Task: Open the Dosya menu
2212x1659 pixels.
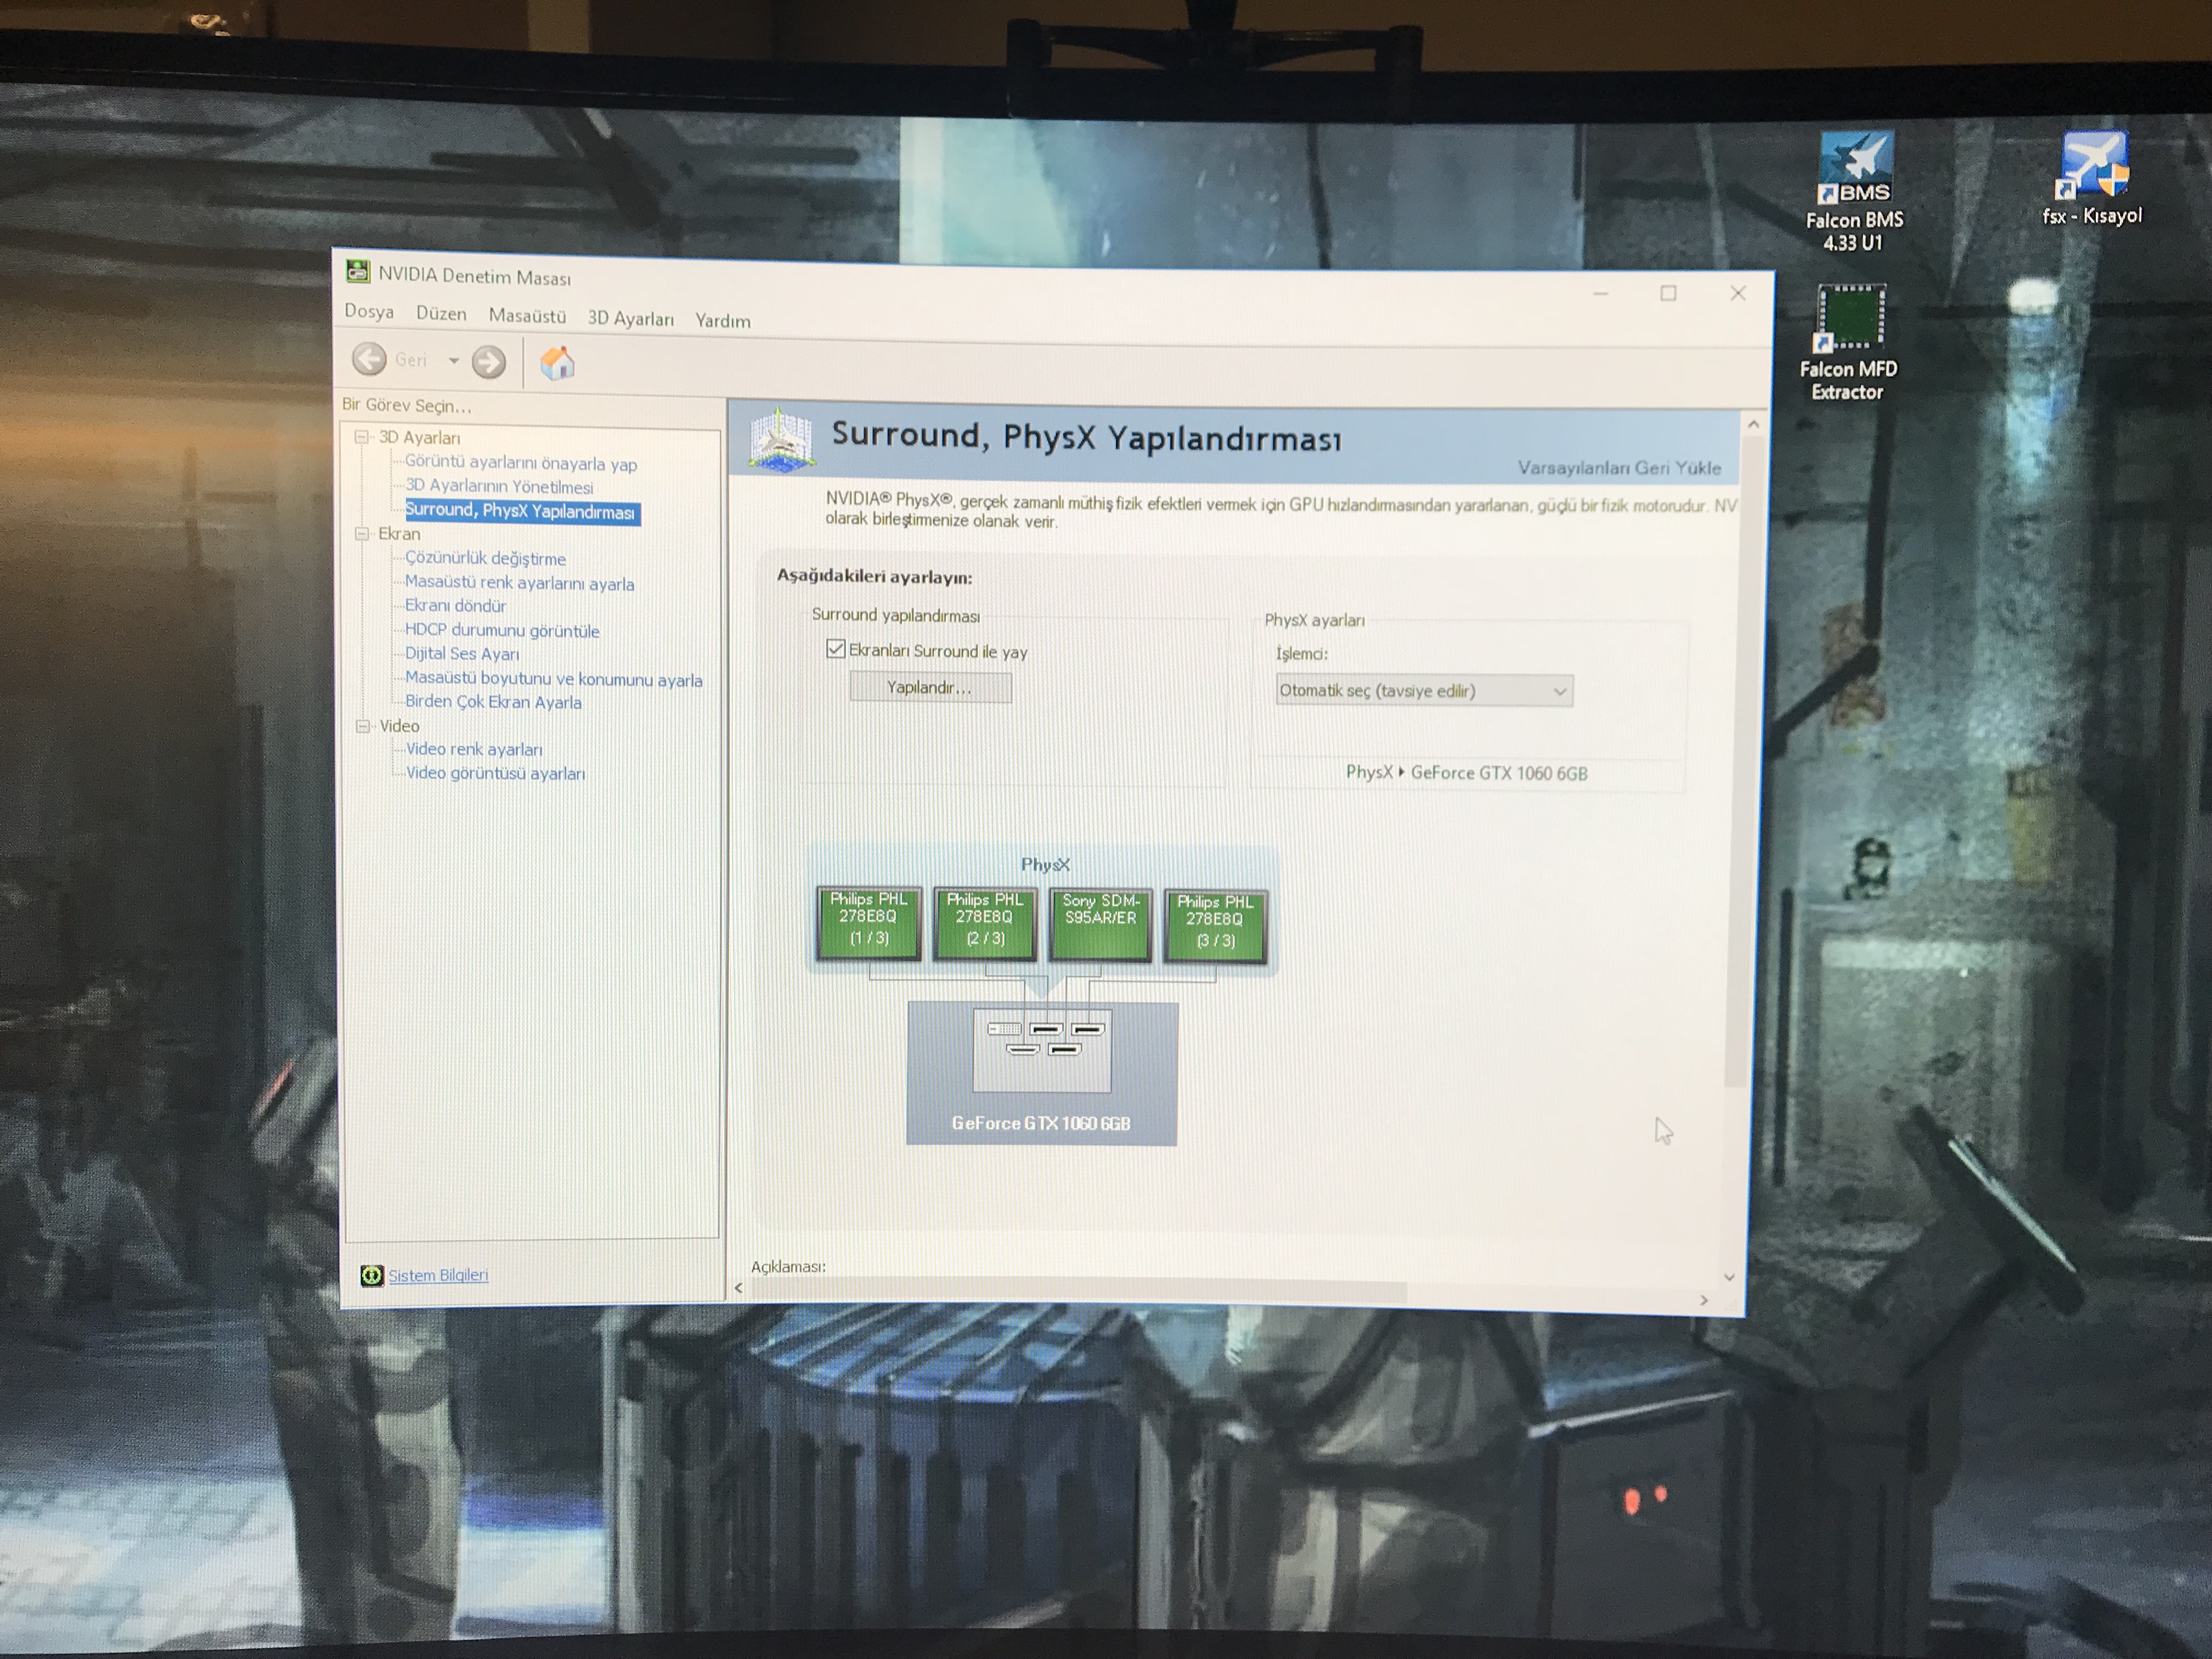Action: [x=369, y=311]
